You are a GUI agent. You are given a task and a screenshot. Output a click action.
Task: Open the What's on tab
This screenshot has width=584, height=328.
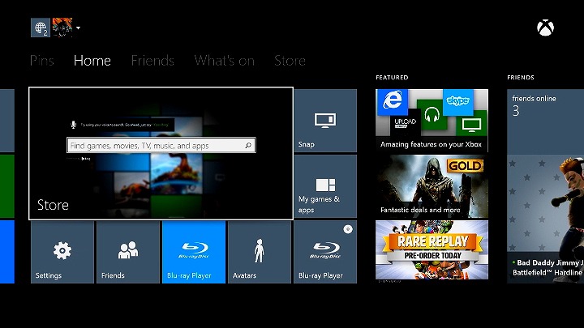224,61
